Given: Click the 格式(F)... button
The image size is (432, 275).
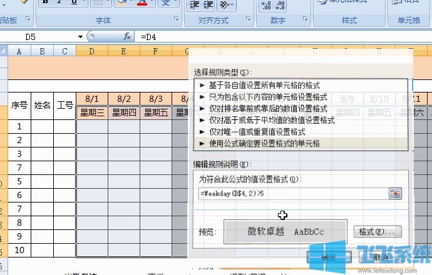Looking at the screenshot, I should click(x=378, y=232).
